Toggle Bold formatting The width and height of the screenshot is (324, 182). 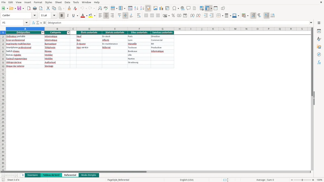tap(62, 16)
